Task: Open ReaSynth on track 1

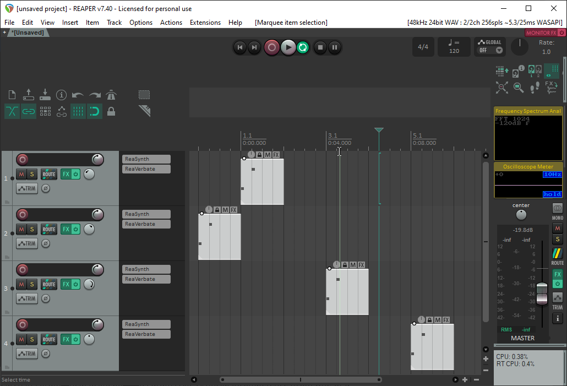Action: point(146,159)
